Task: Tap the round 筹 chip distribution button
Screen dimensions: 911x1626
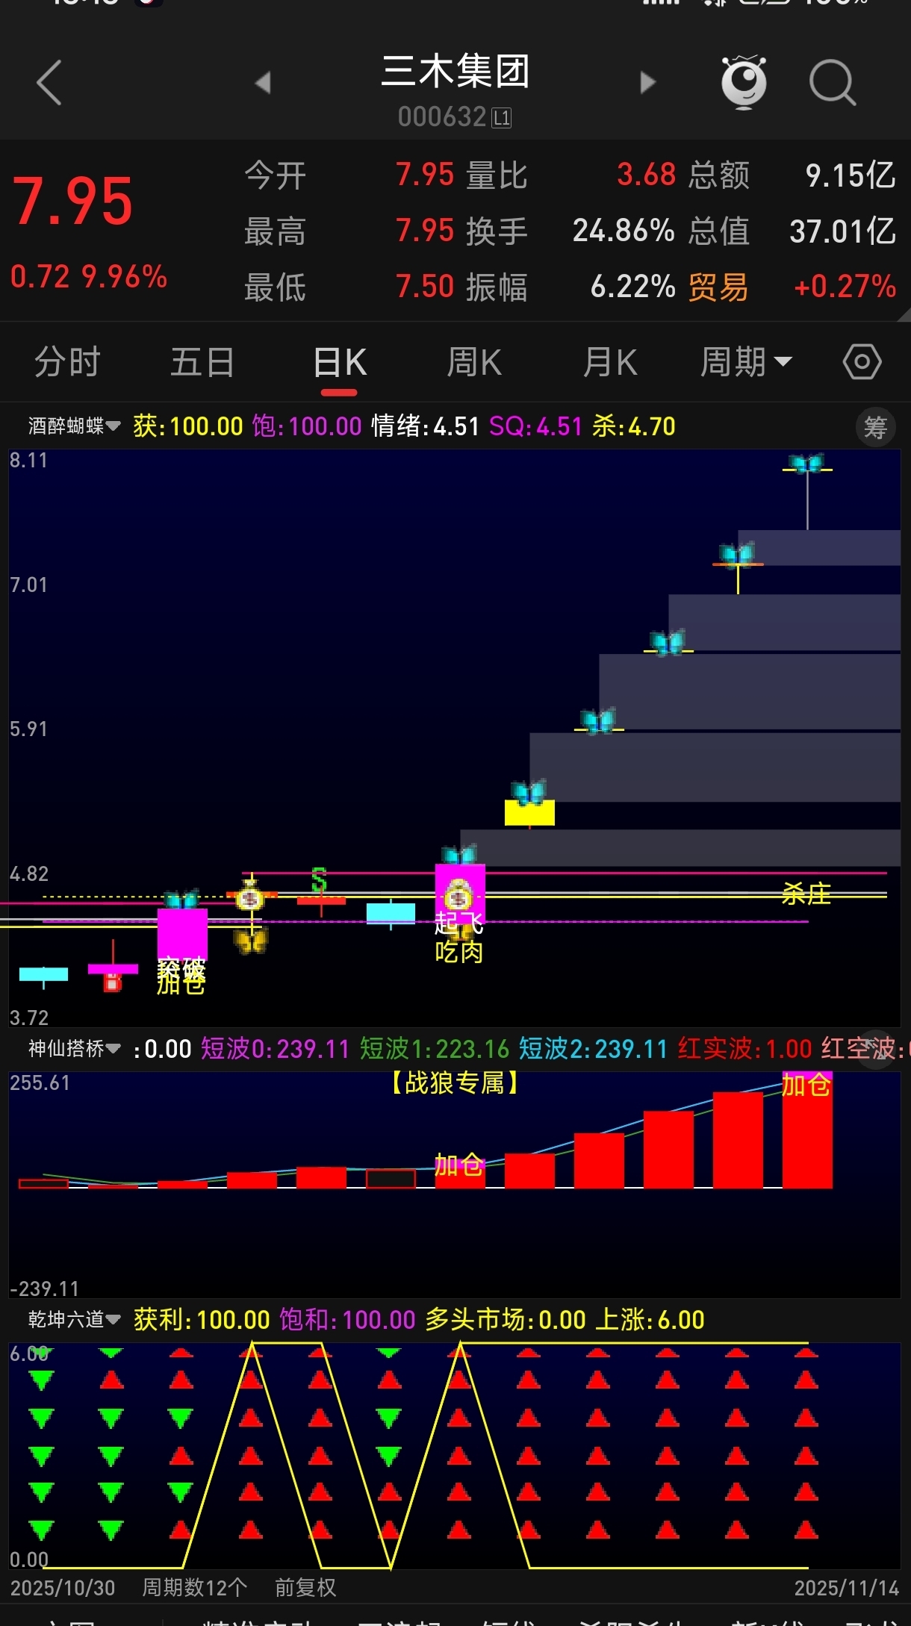Action: [875, 428]
